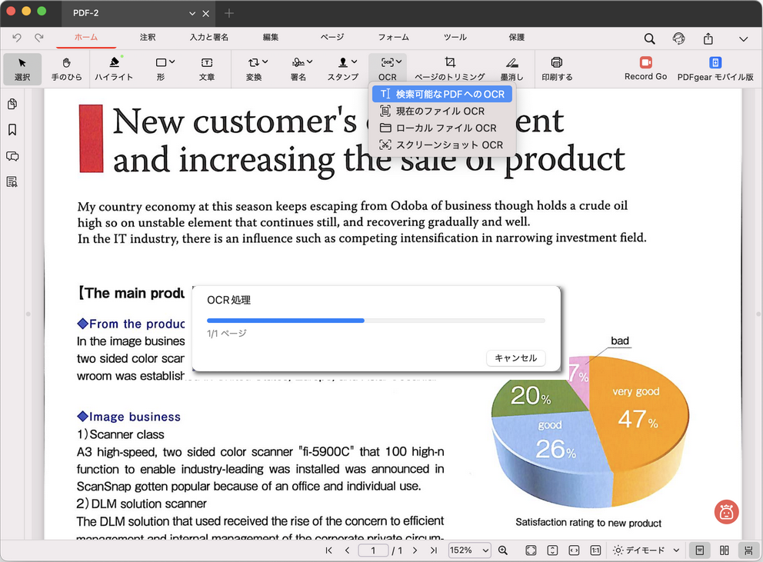Select the redaction (墨消し) tool
763x562 pixels.
point(511,68)
